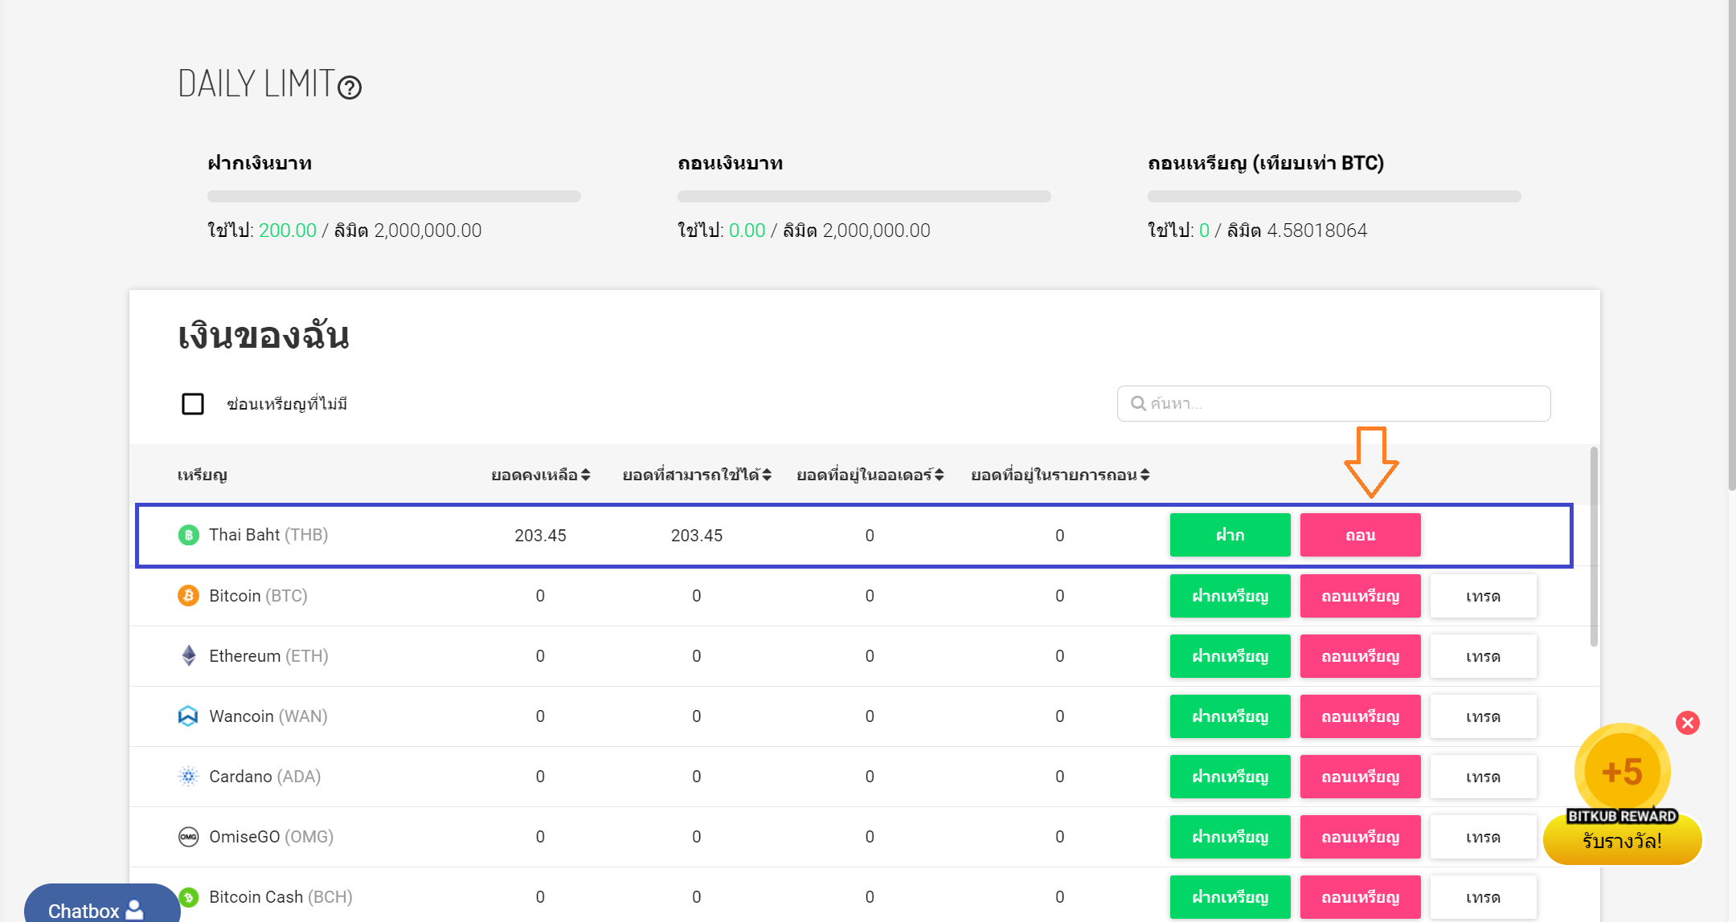Click the pink ถอน button for Thai Baht
This screenshot has height=922, width=1736.
(1360, 535)
